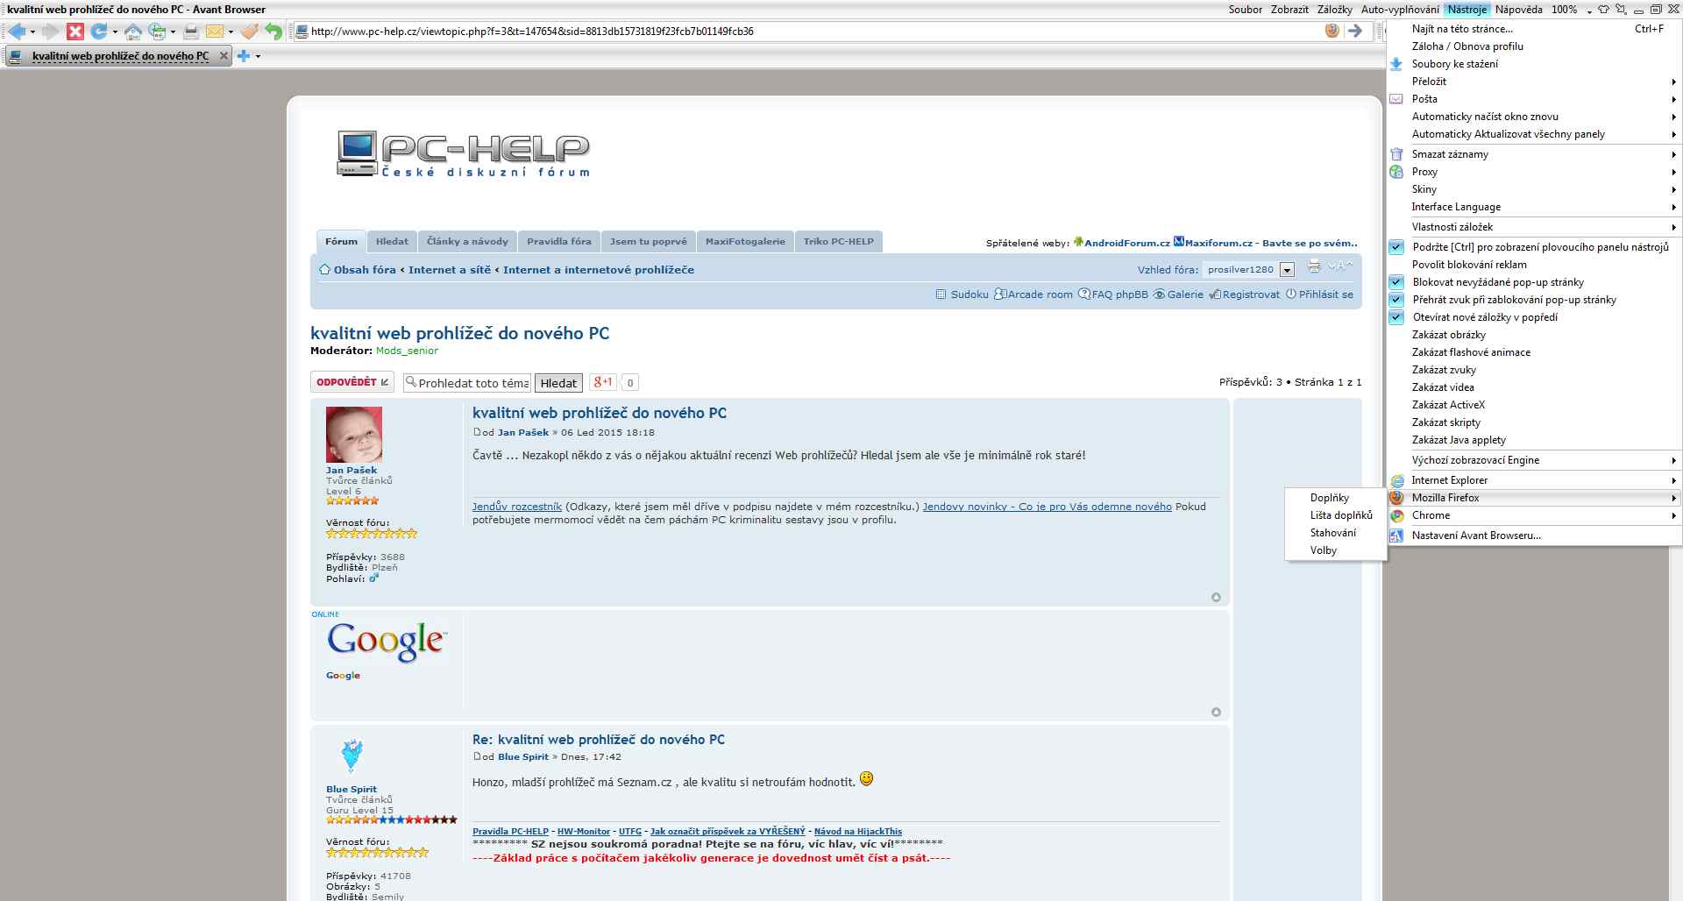The height and width of the screenshot is (901, 1683).
Task: Expand the New tab dropdown arrow
Action: 258,57
